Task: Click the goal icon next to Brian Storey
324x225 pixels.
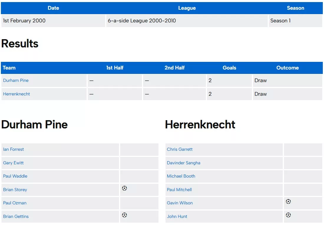Action: [x=124, y=188]
